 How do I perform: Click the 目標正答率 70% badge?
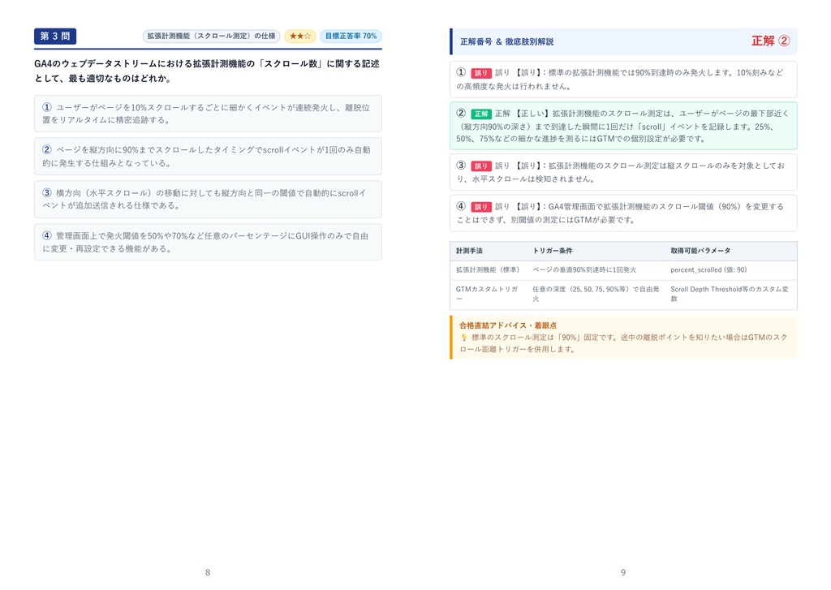[351, 36]
